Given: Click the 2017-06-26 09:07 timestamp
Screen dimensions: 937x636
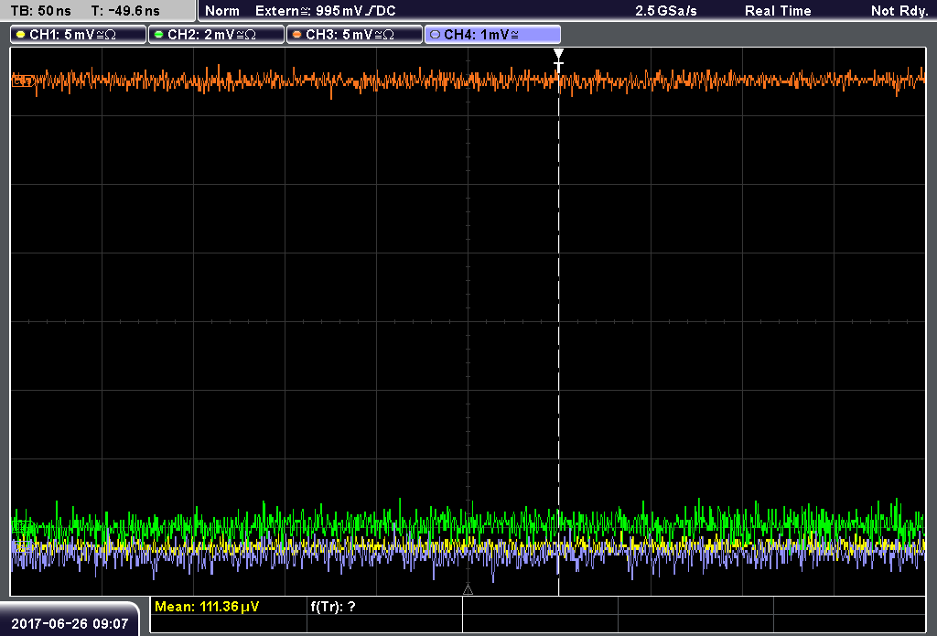Looking at the screenshot, I should pos(70,623).
